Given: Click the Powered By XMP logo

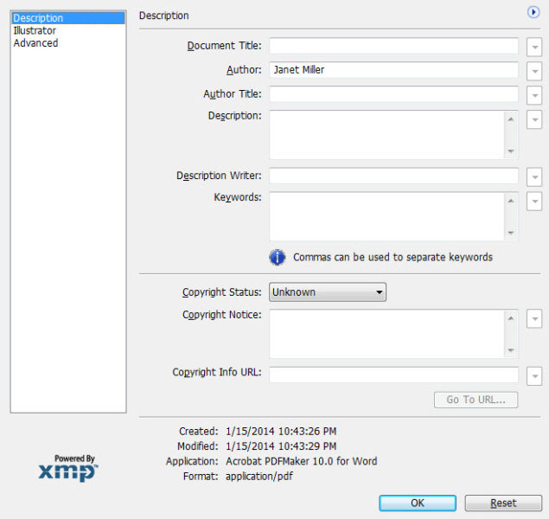Looking at the screenshot, I should coord(68,468).
